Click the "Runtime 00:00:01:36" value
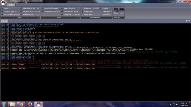This screenshot has height=107, width=191. [x=52, y=11]
